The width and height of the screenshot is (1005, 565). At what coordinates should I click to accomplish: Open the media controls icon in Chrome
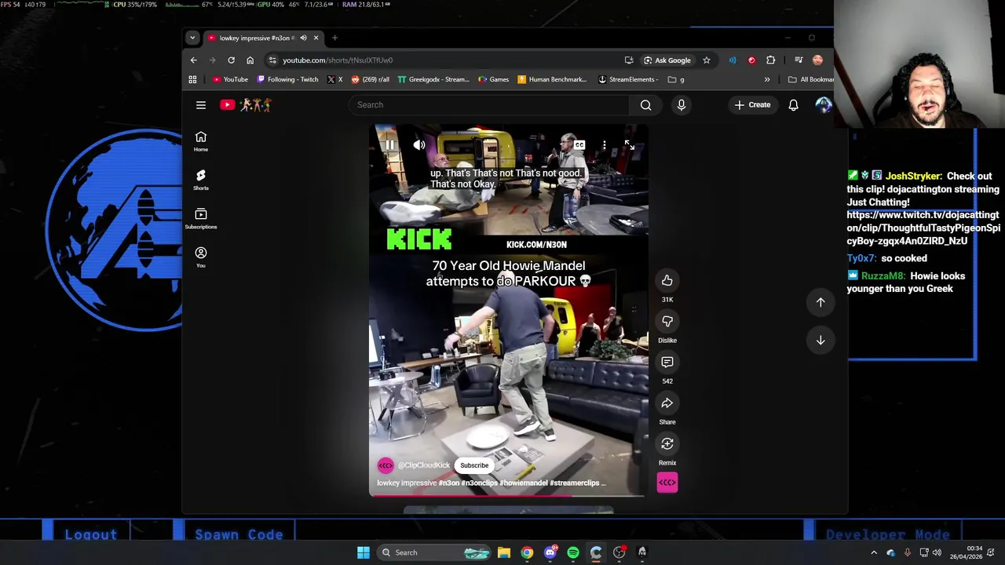pos(799,60)
